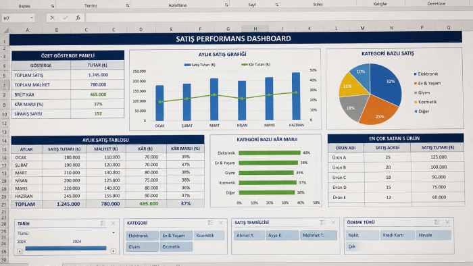
Task: Click the Satış Tutarı legend entry
Action: [200, 65]
